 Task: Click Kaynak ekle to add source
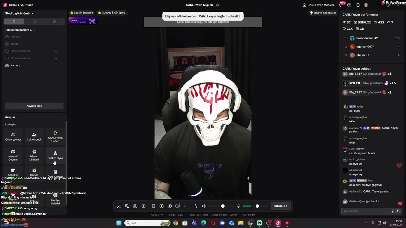click(34, 106)
